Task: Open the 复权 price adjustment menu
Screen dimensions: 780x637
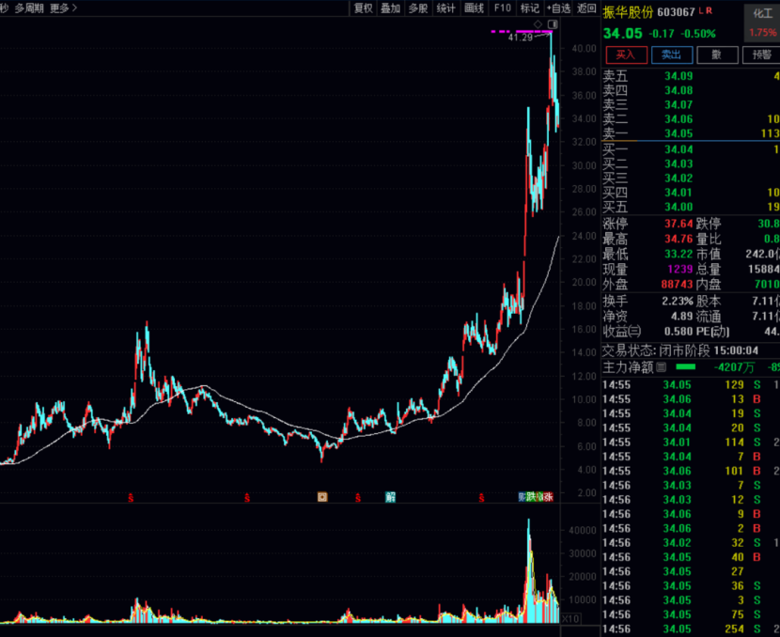Action: coord(363,8)
